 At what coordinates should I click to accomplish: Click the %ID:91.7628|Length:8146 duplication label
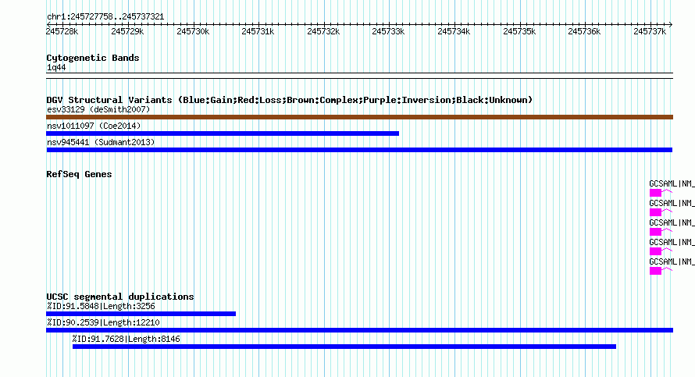tap(127, 339)
